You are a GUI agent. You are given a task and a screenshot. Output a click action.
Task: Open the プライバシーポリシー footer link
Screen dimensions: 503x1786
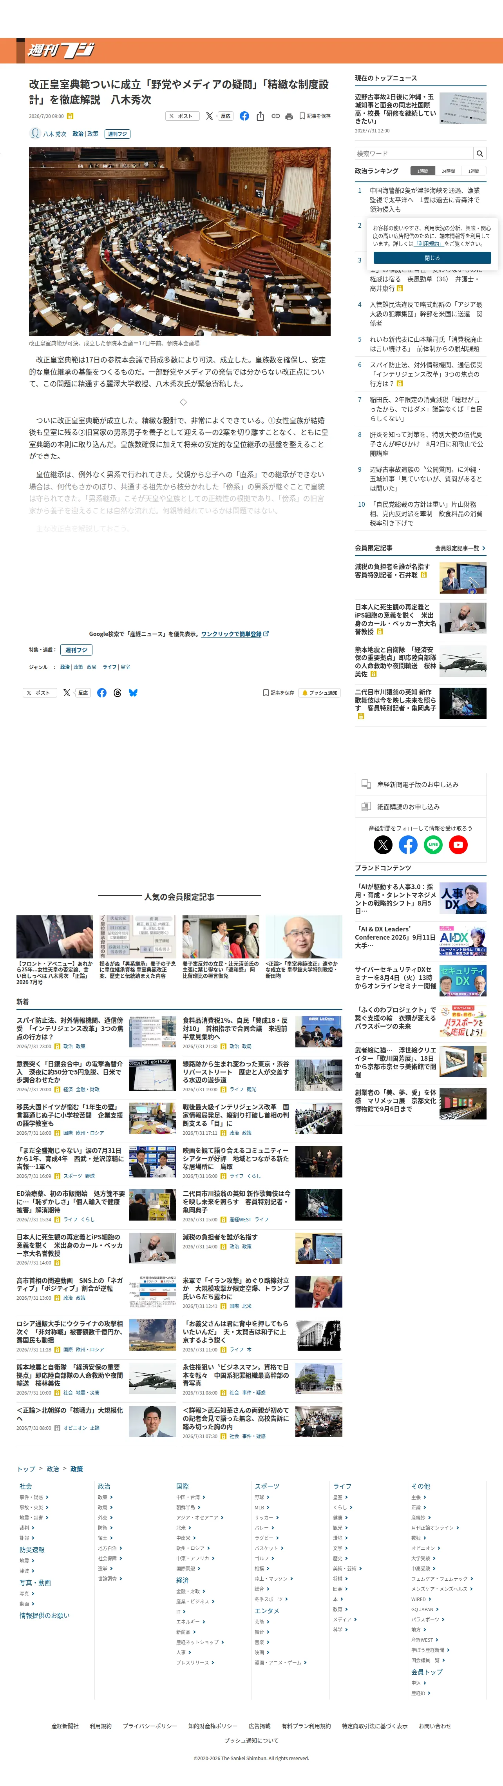pyautogui.click(x=150, y=1726)
